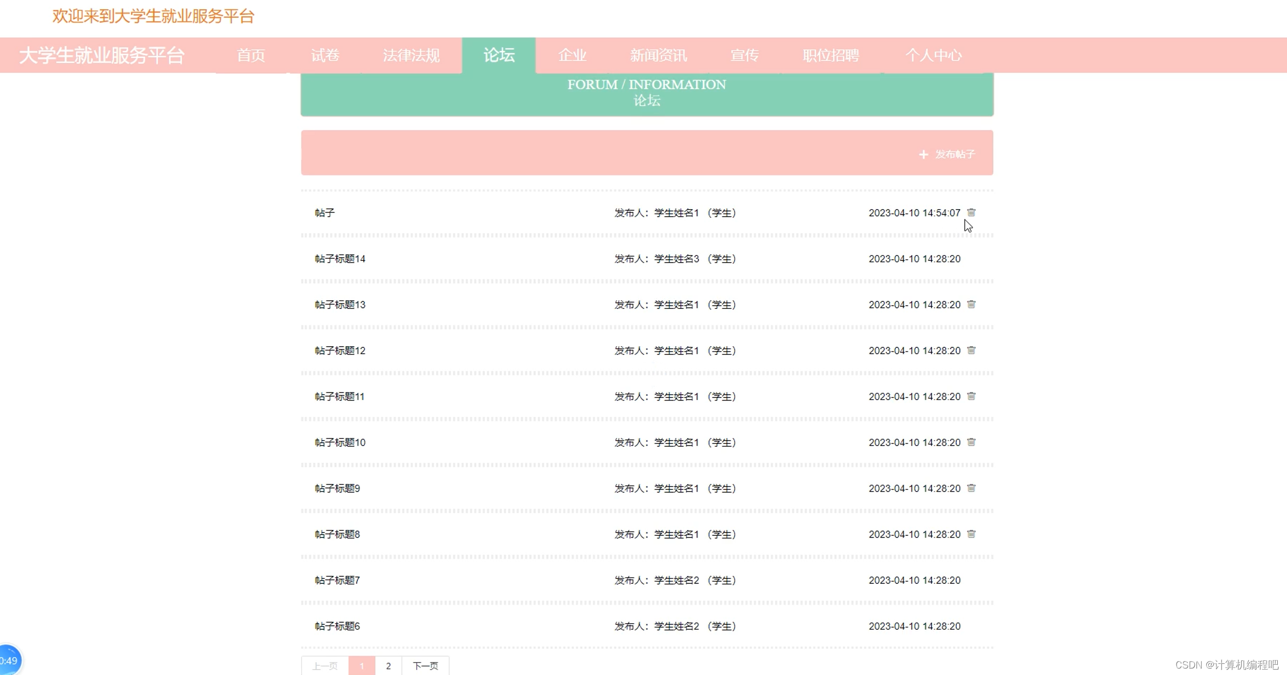Select the 新闻资讯 tab
Image resolution: width=1287 pixels, height=675 pixels.
(658, 55)
